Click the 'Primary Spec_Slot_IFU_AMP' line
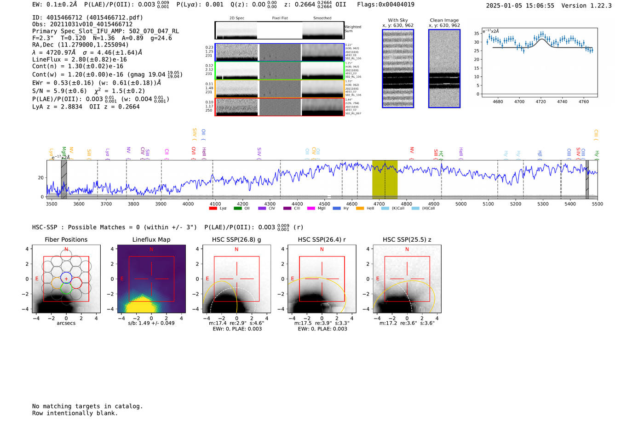 (105, 31)
